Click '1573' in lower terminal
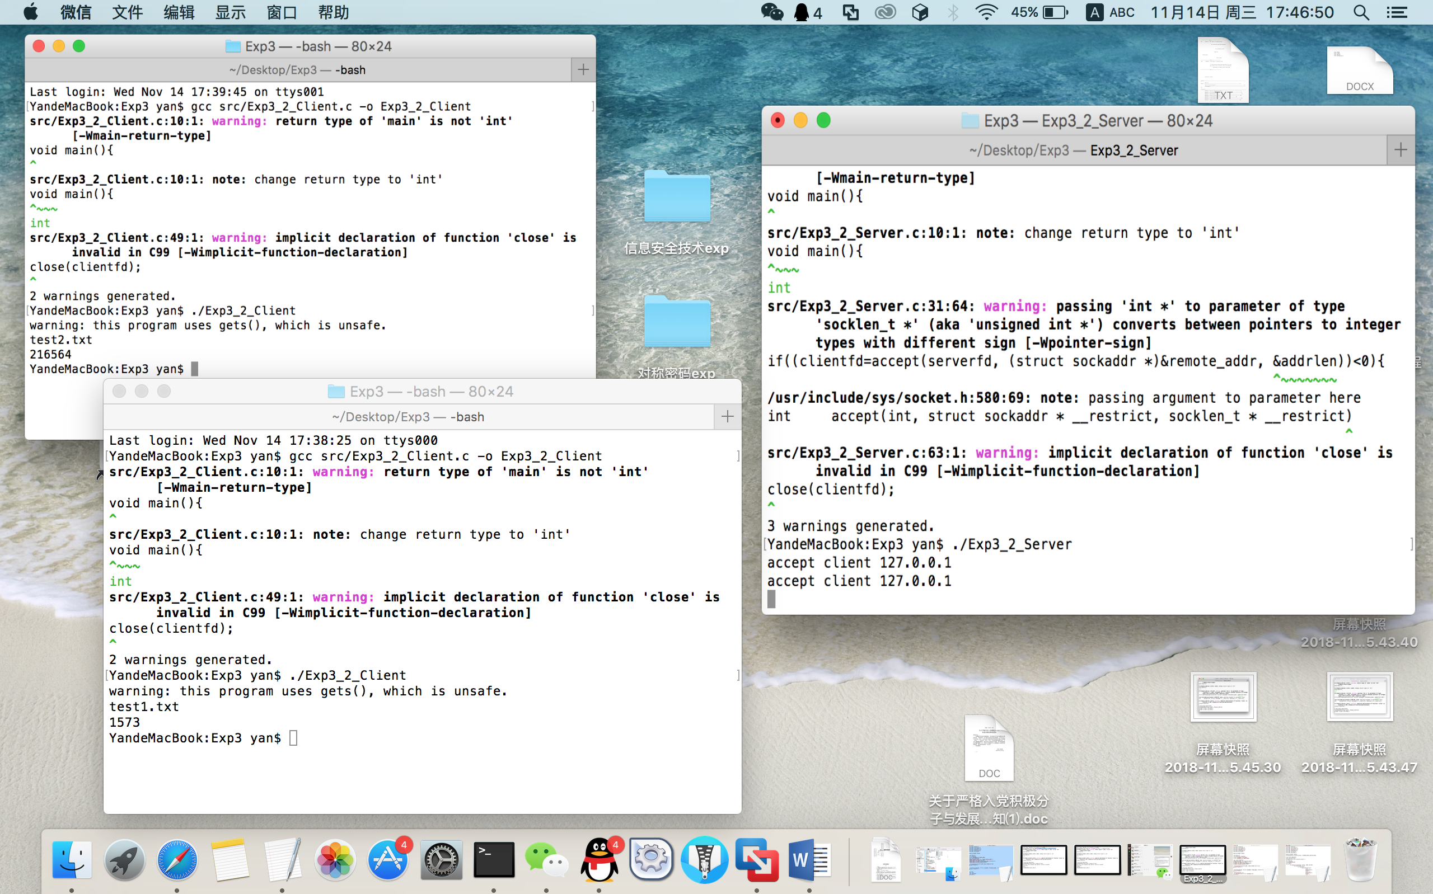Viewport: 1433px width, 894px height. pos(125,722)
